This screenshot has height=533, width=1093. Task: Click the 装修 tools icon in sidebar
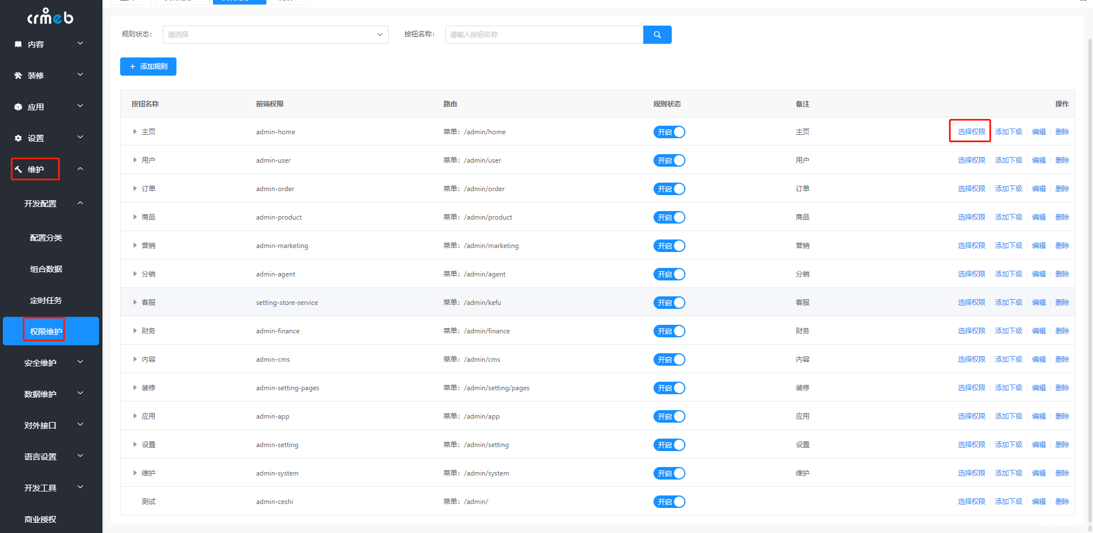[18, 76]
